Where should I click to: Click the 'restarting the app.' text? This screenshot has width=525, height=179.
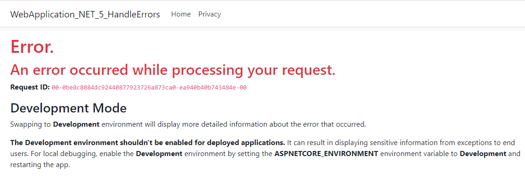pyautogui.click(x=40, y=165)
